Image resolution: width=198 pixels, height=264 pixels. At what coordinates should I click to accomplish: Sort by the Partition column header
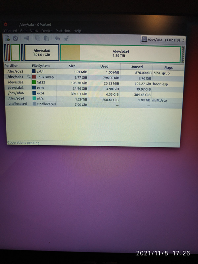click(x=17, y=66)
